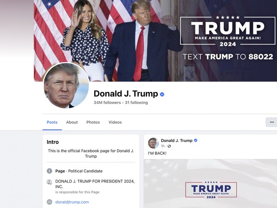Open the large circular profile picture
277x208 pixels.
click(x=66, y=85)
